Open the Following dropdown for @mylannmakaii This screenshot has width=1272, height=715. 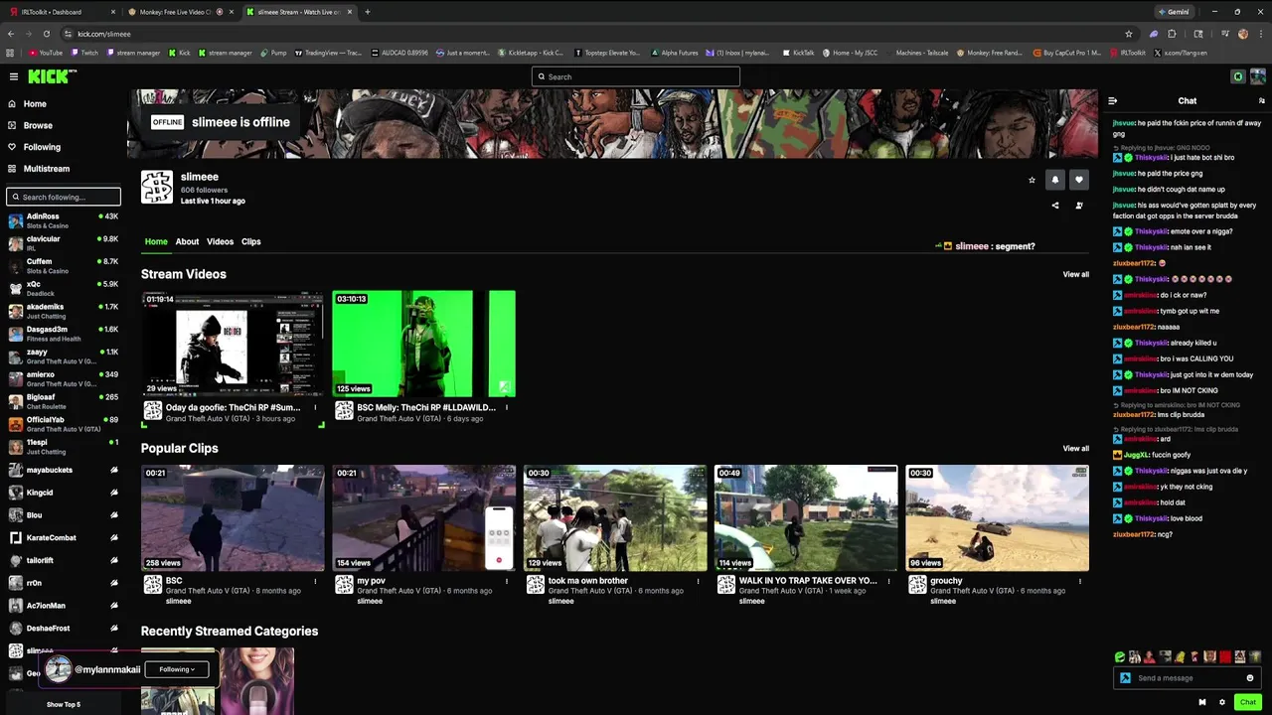pos(177,669)
